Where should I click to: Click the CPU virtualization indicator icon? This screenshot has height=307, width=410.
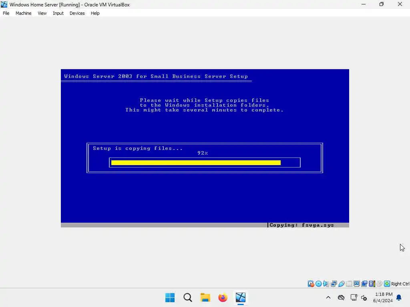pos(372,283)
